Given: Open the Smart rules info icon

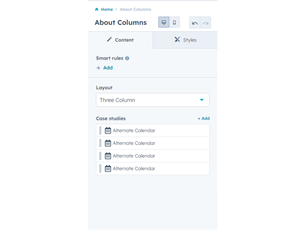Looking at the screenshot, I should 127,58.
